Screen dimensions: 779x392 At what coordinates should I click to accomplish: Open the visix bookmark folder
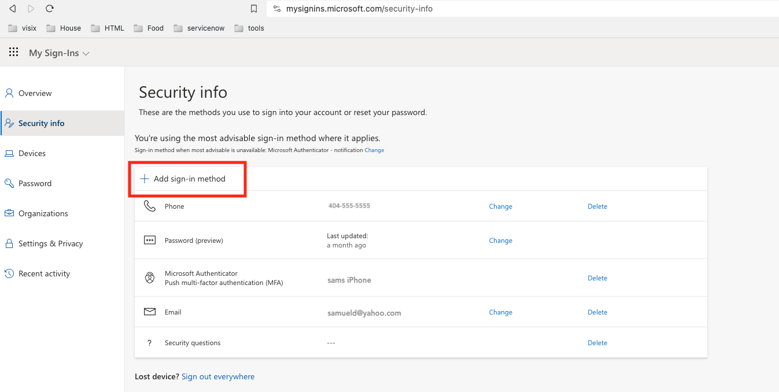(x=23, y=28)
